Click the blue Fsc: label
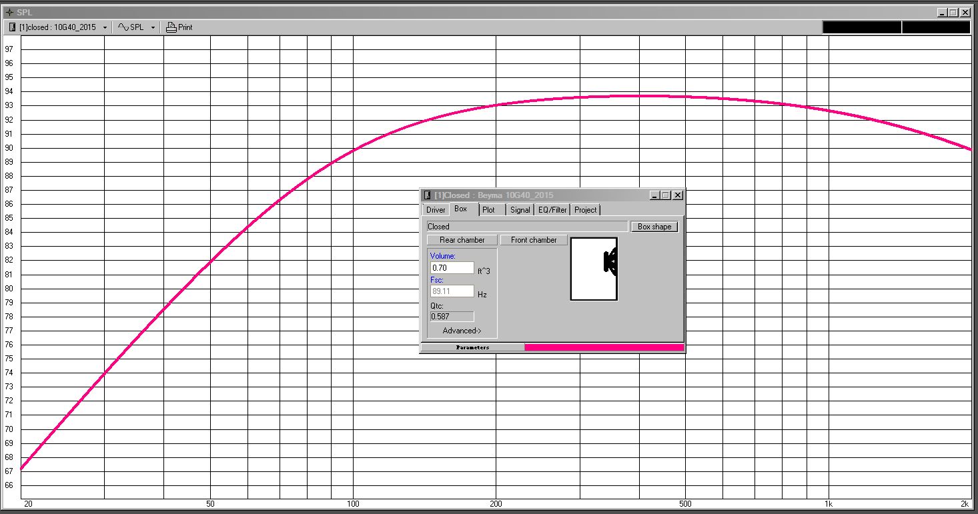 tap(437, 280)
